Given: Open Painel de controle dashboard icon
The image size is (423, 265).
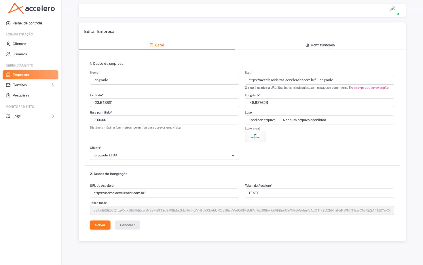Looking at the screenshot, I should (x=8, y=23).
